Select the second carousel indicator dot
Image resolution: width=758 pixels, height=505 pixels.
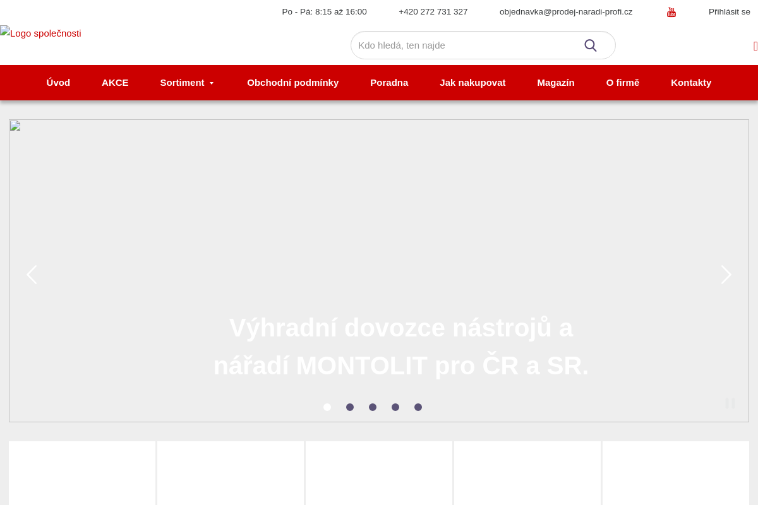[x=350, y=407]
